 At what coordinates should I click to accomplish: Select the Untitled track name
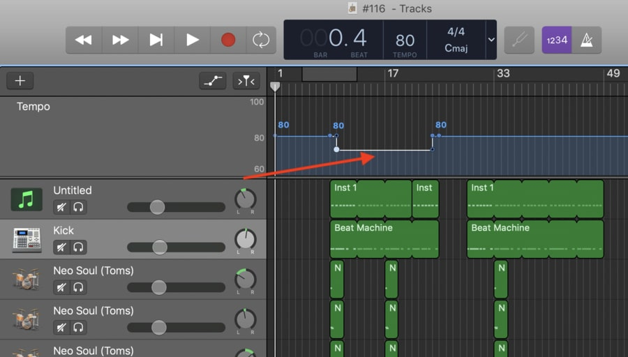tap(73, 190)
